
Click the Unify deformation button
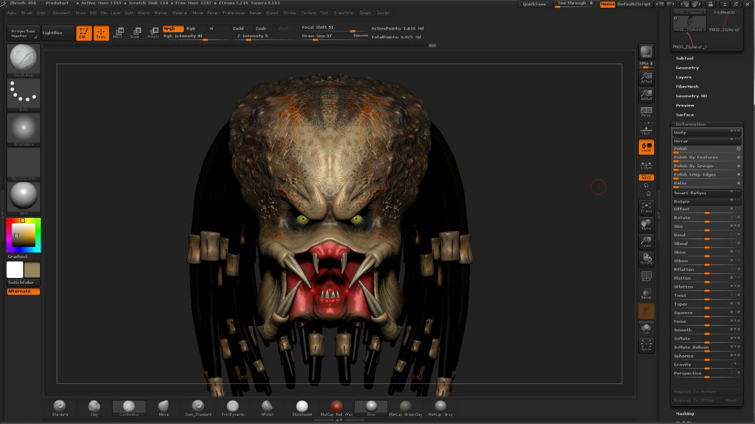pos(707,132)
